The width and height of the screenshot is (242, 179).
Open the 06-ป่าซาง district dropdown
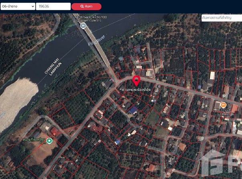[18, 6]
